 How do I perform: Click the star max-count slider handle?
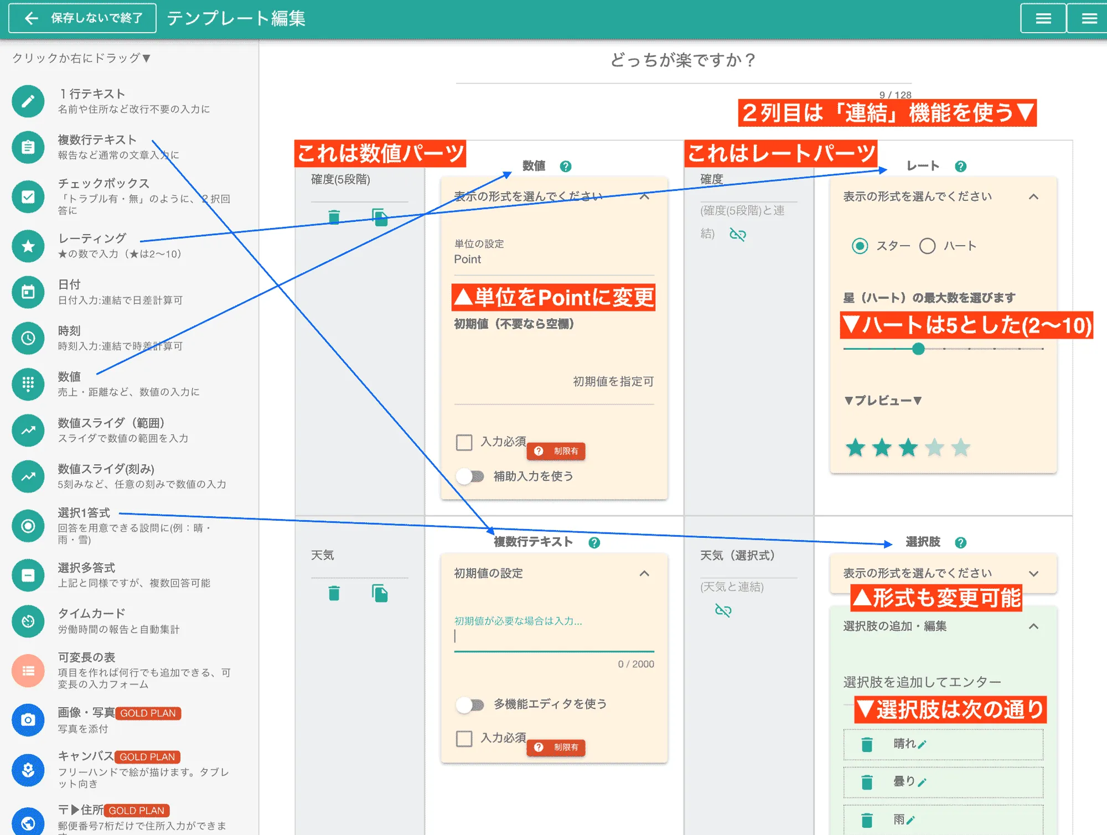click(918, 349)
